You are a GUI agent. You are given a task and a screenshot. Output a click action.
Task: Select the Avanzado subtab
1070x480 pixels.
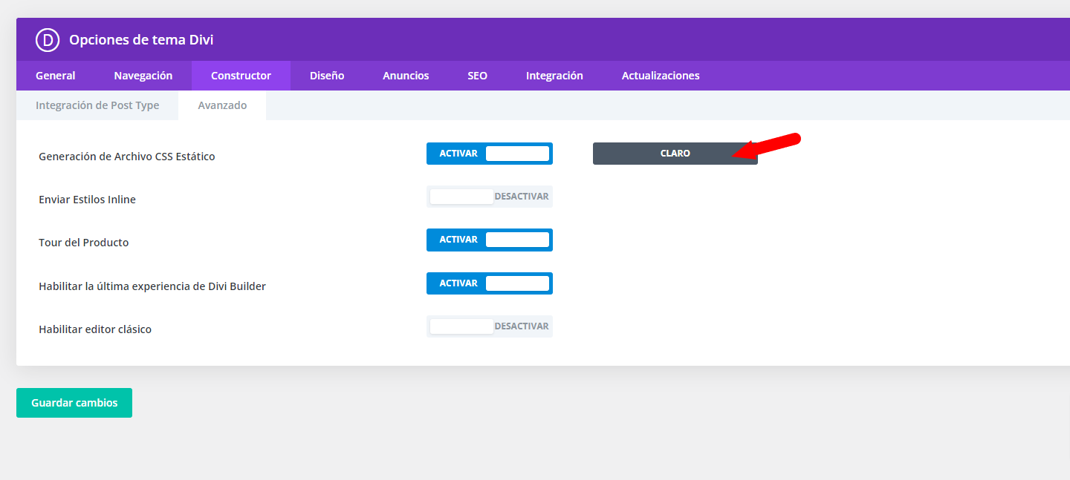coord(222,105)
